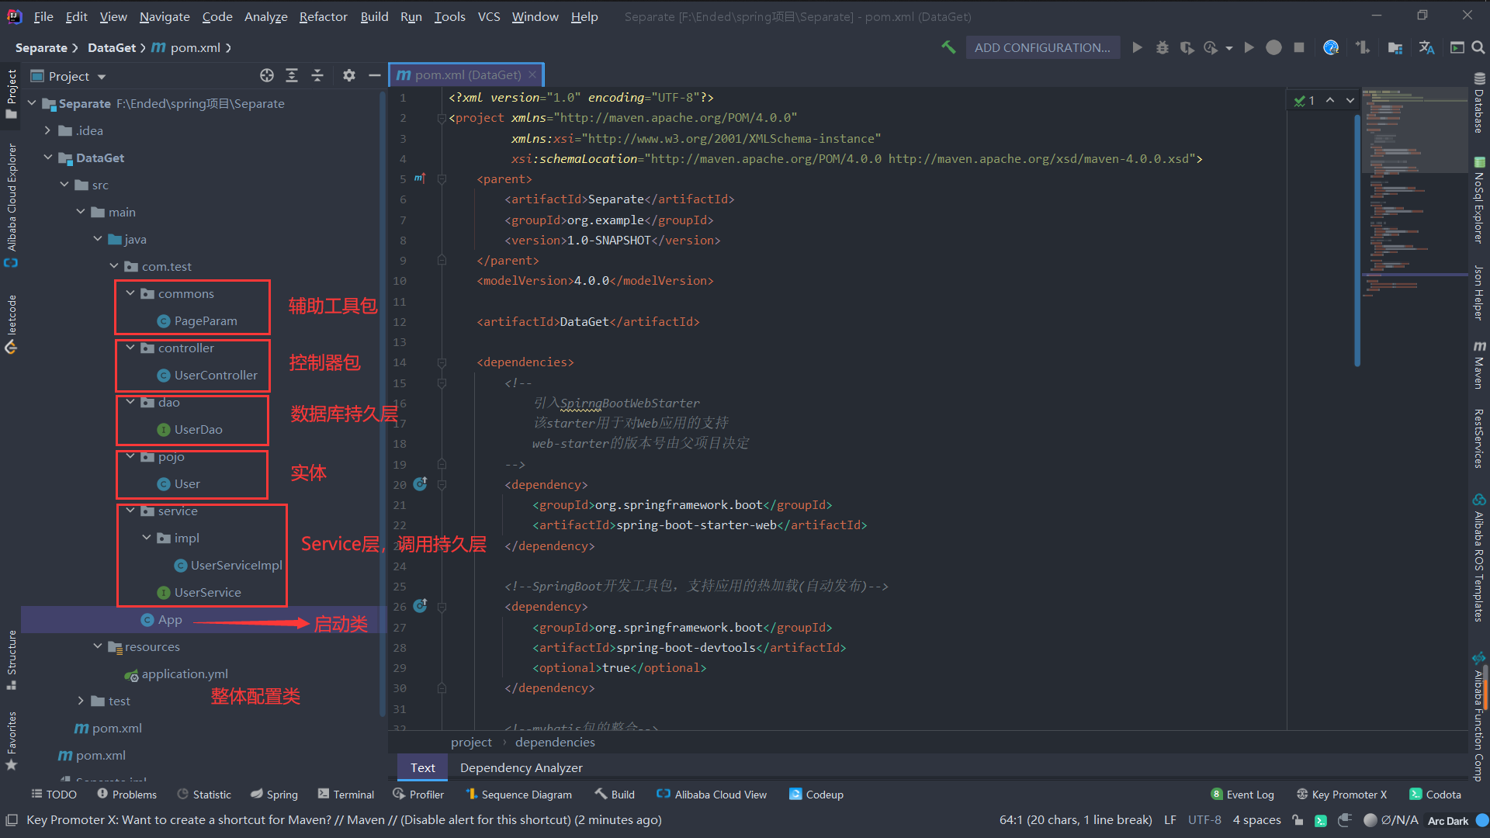
Task: Click Maven reload gutter icon on line 5
Action: pos(420,178)
